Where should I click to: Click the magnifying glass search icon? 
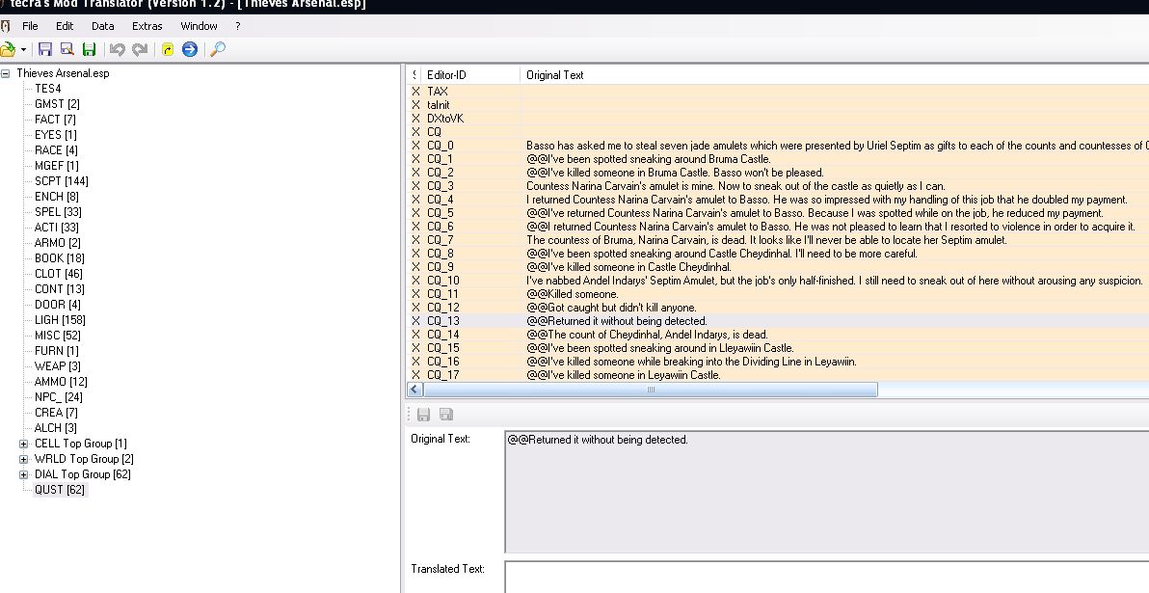pyautogui.click(x=218, y=49)
